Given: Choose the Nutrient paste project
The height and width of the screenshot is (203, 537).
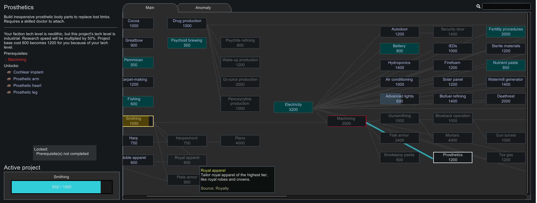Looking at the screenshot, I should (x=506, y=65).
